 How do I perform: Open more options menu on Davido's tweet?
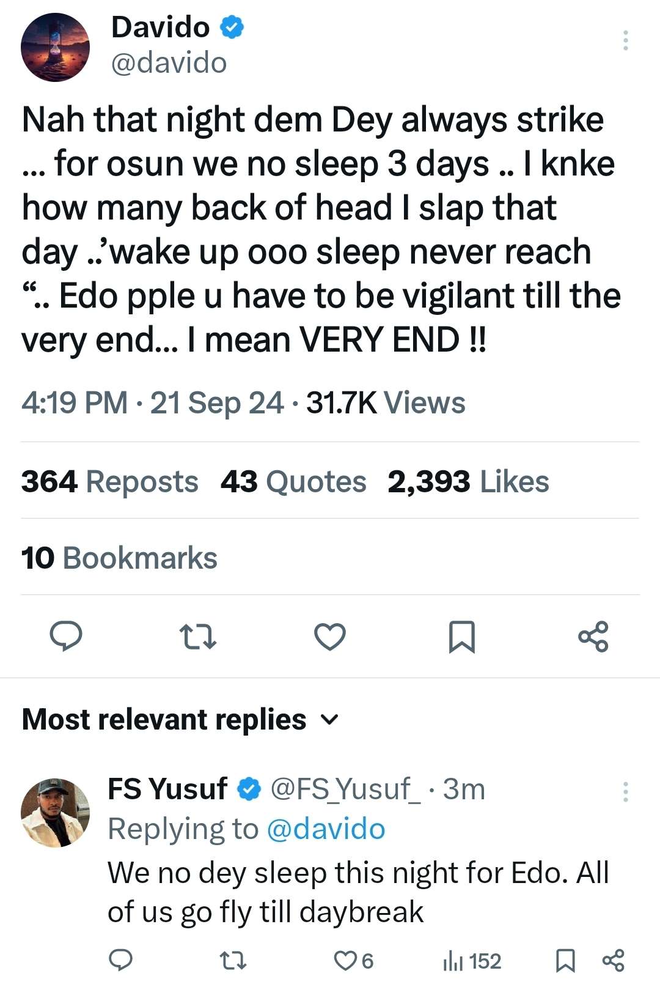tap(625, 40)
